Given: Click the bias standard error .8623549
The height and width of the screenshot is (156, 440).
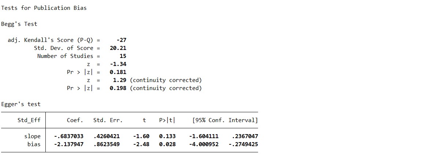Looking at the screenshot, I should pyautogui.click(x=107, y=144).
